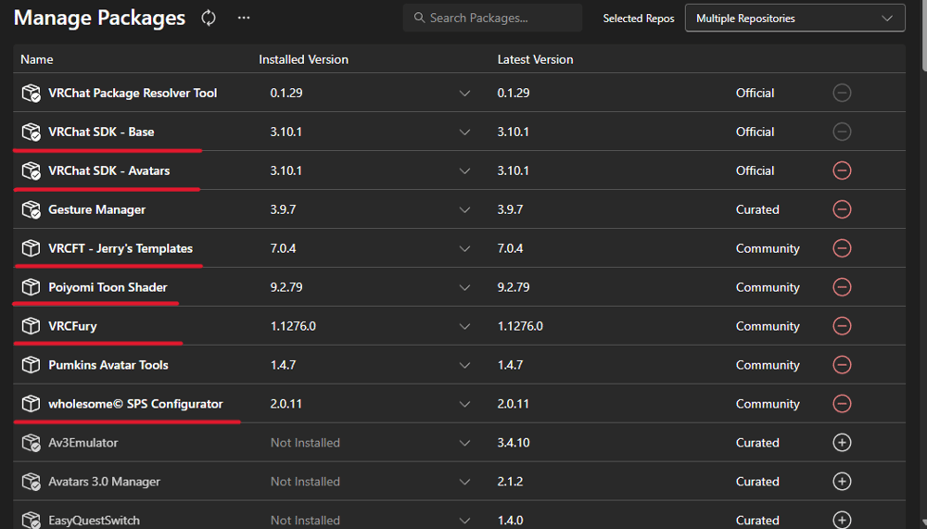927x529 pixels.
Task: Expand version dropdown for Gesture Manager
Action: point(465,209)
